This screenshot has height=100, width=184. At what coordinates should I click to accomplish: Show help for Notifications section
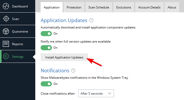[x=73, y=71]
